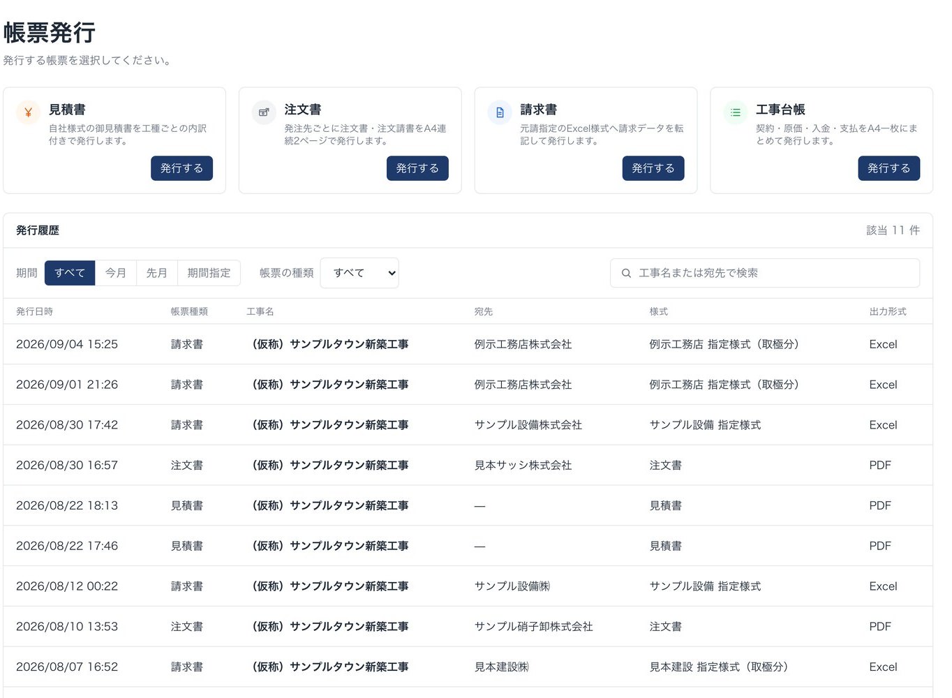
Task: Select the すべて period filter
Action: tap(70, 273)
